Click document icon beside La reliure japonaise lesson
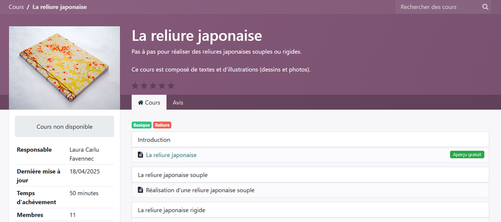501x222 pixels. 140,155
